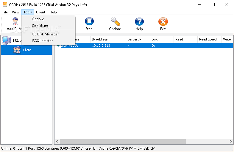Click the Read column header

click(x=185, y=39)
